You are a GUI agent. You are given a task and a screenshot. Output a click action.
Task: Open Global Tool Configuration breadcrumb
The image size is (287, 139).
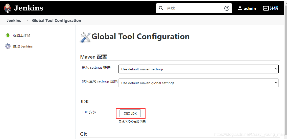[57, 20]
